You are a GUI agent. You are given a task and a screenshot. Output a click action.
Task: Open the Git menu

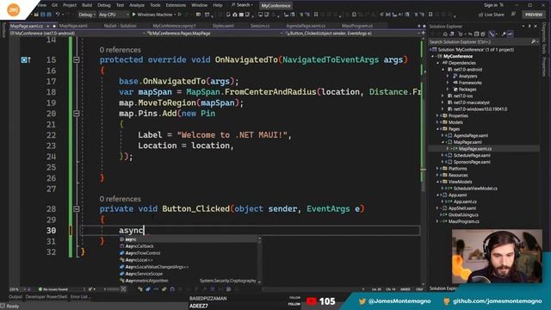coord(54,5)
